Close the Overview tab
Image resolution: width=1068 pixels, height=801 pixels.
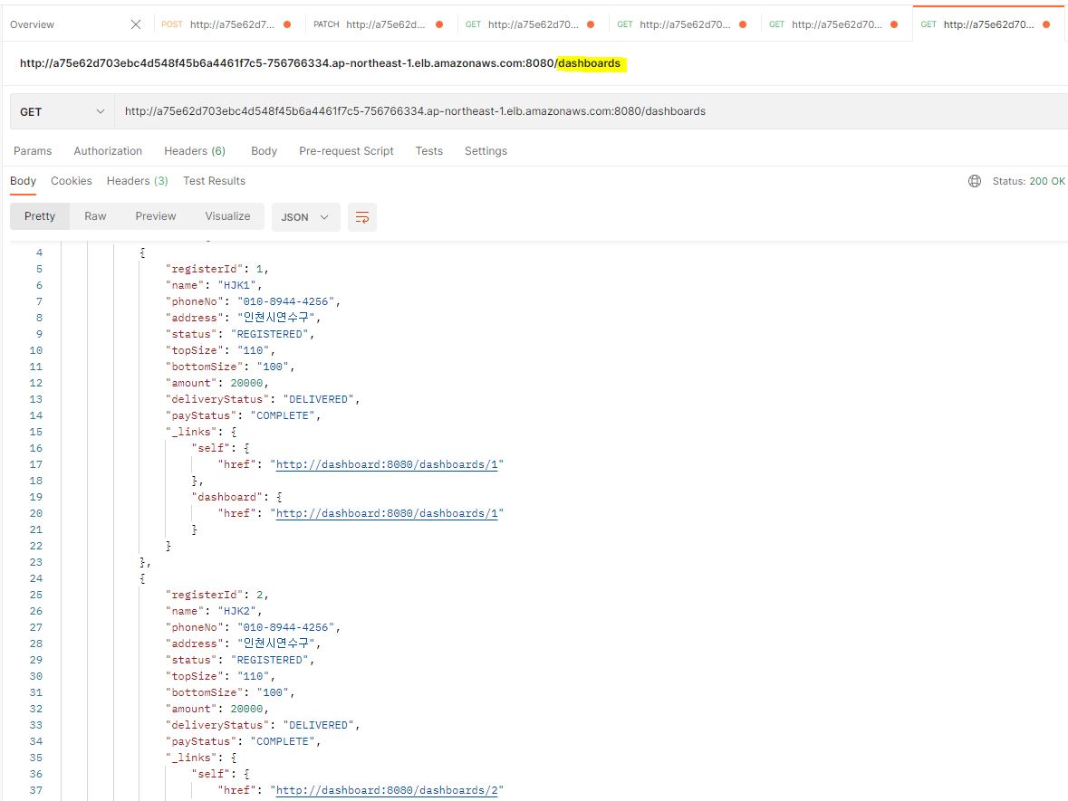pyautogui.click(x=134, y=25)
